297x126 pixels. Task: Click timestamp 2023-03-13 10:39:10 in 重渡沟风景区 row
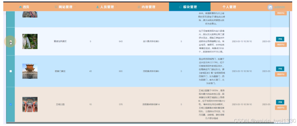(242, 41)
